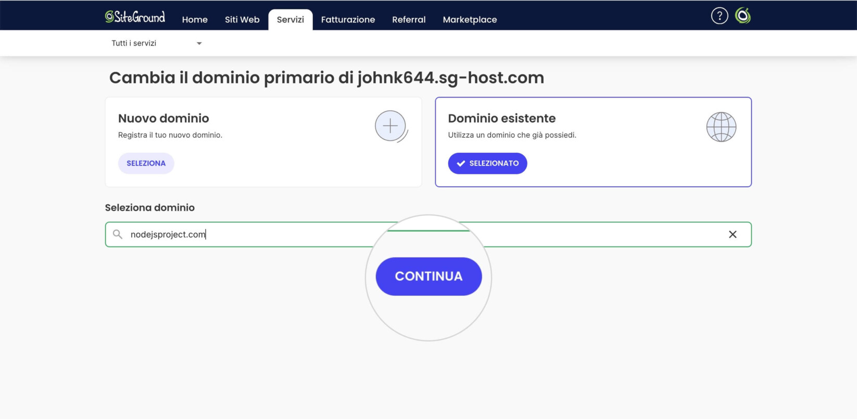This screenshot has height=419, width=857.
Task: Open the Siti Web tab
Action: [242, 20]
